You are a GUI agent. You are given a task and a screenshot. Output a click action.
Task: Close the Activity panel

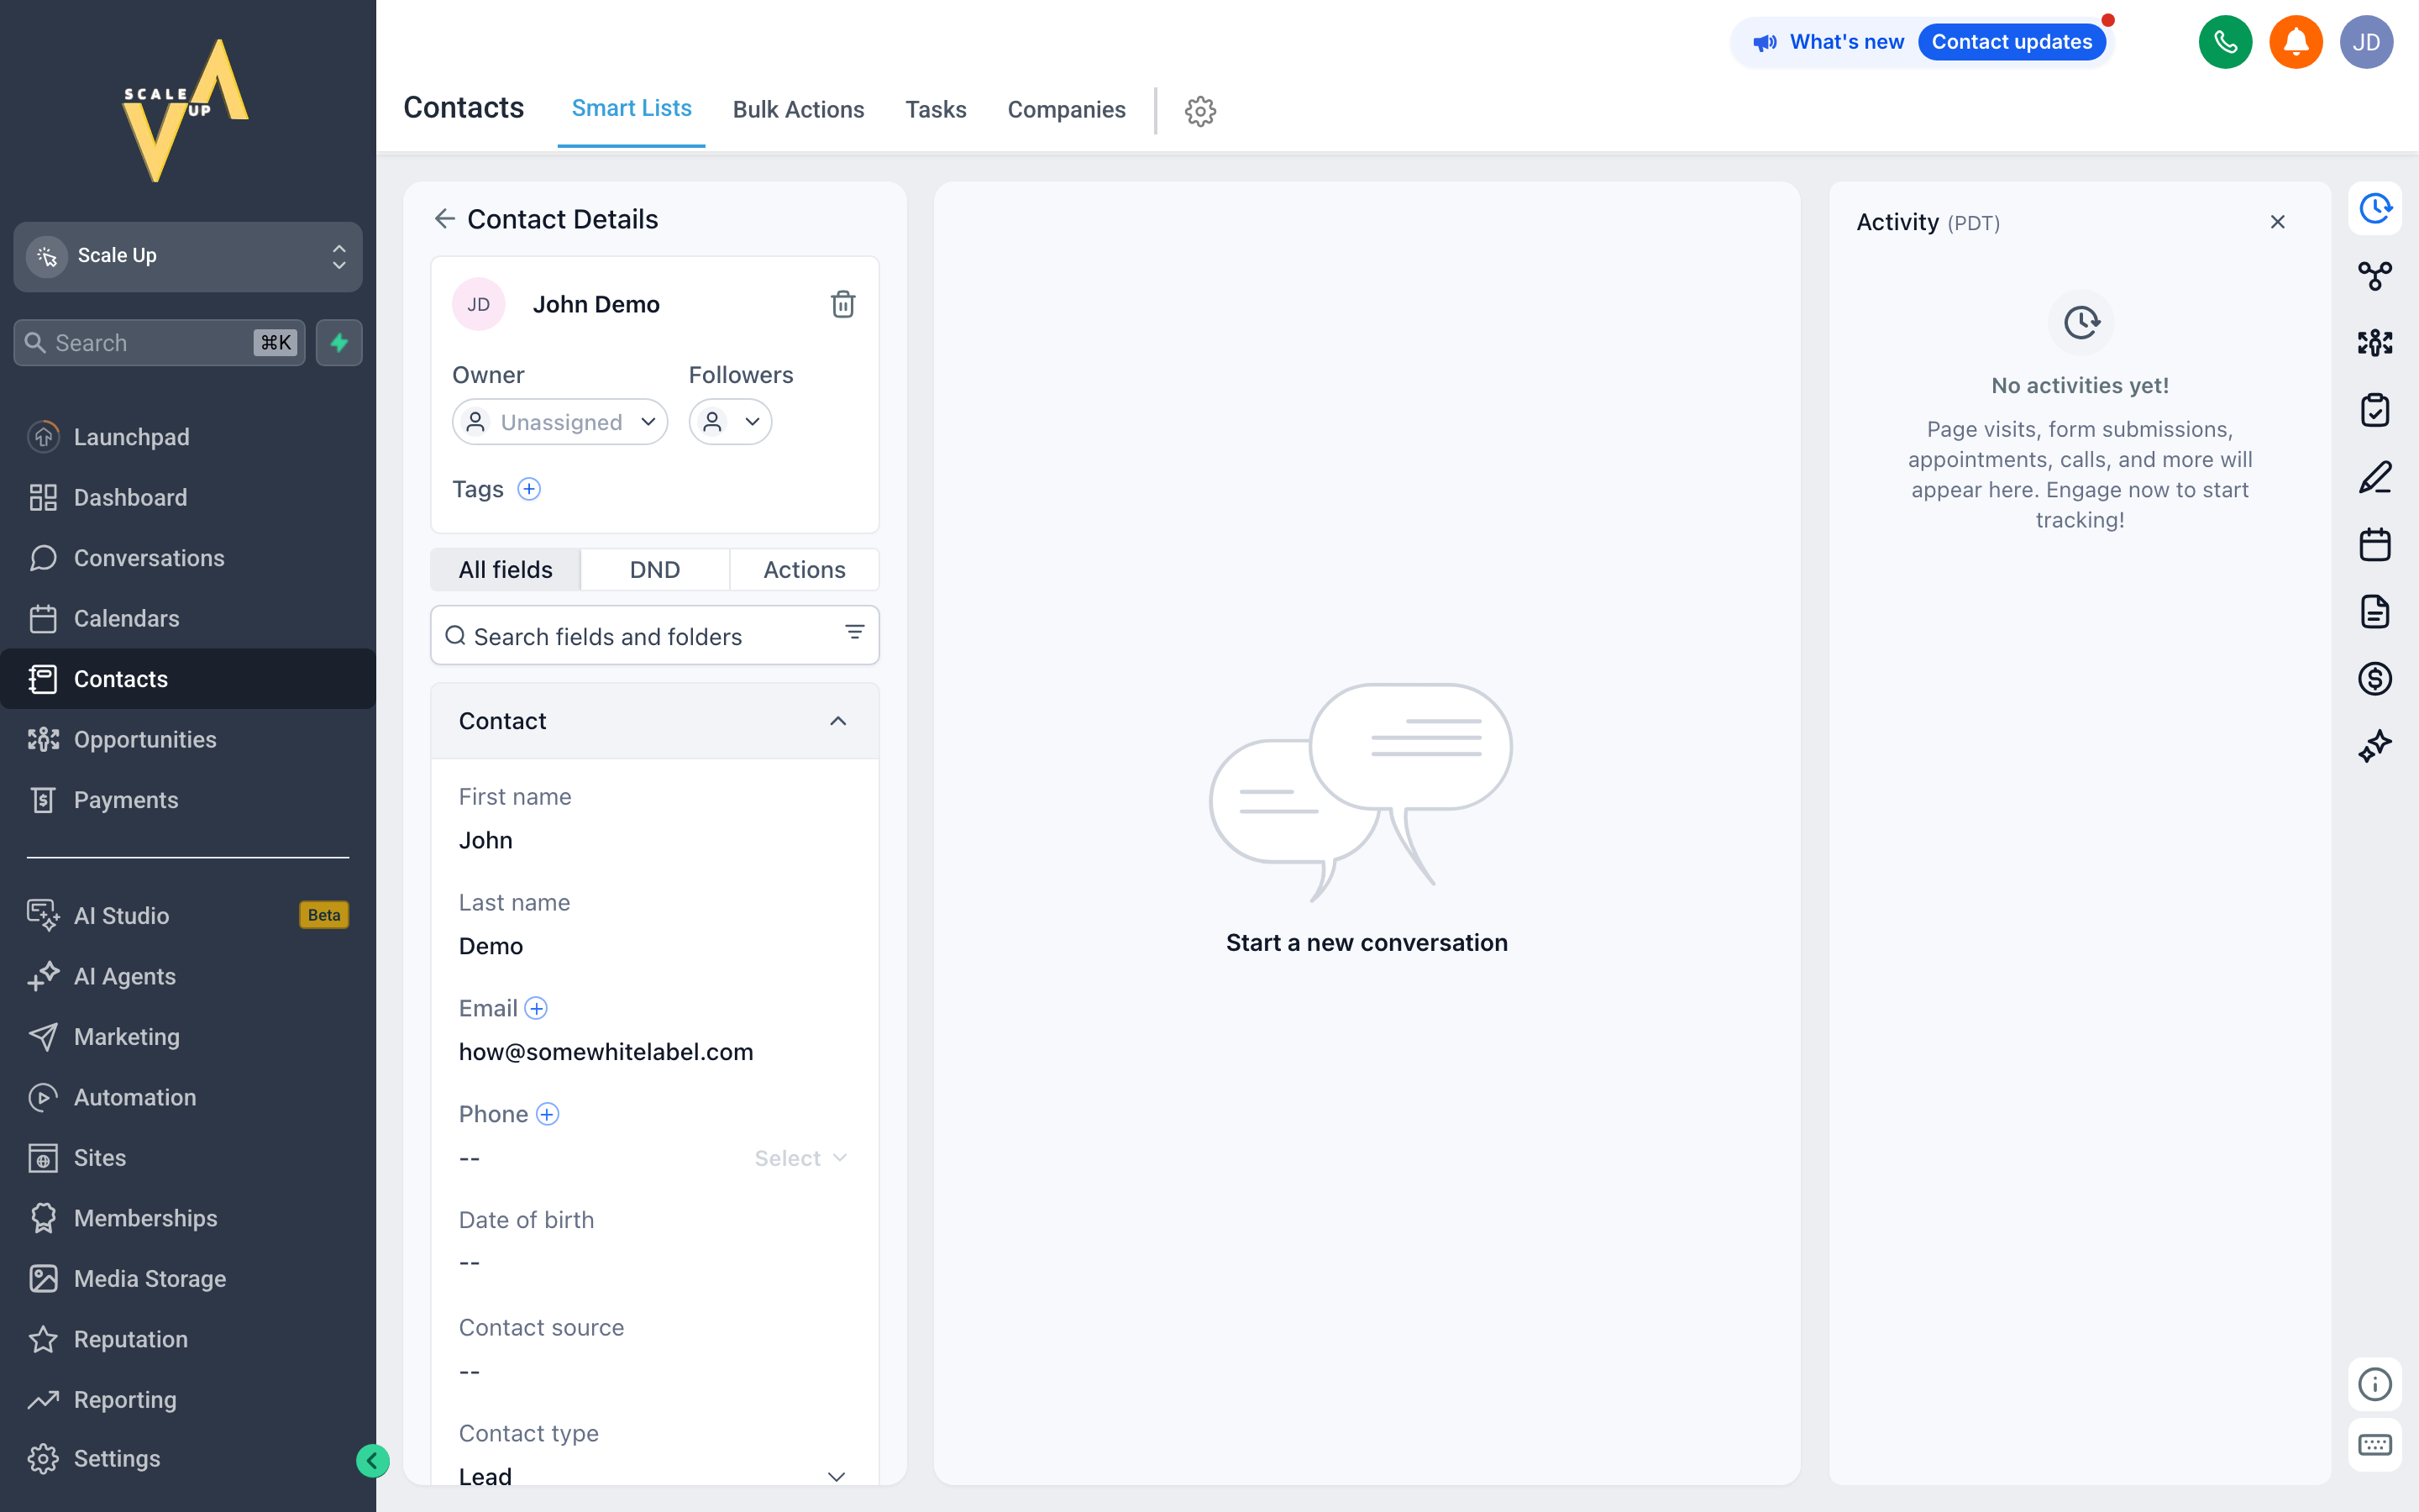(2278, 222)
